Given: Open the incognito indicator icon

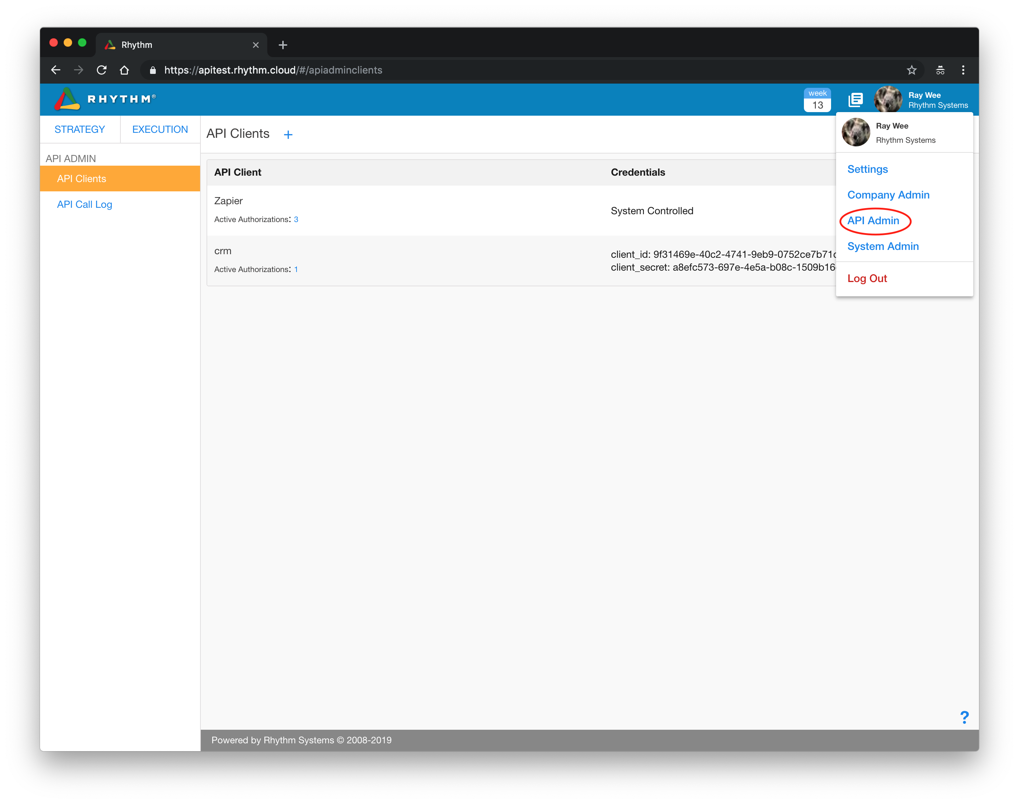Looking at the screenshot, I should tap(940, 70).
